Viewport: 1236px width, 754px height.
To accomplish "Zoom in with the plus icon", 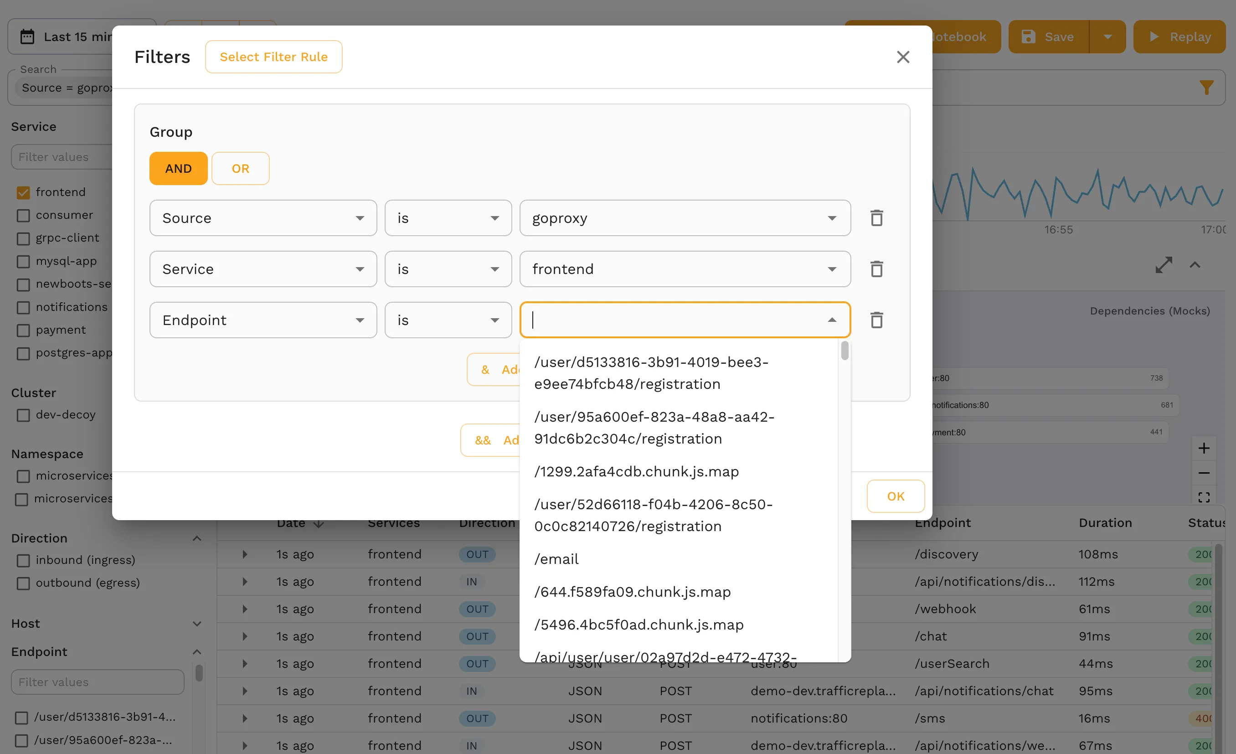I will click(x=1204, y=448).
